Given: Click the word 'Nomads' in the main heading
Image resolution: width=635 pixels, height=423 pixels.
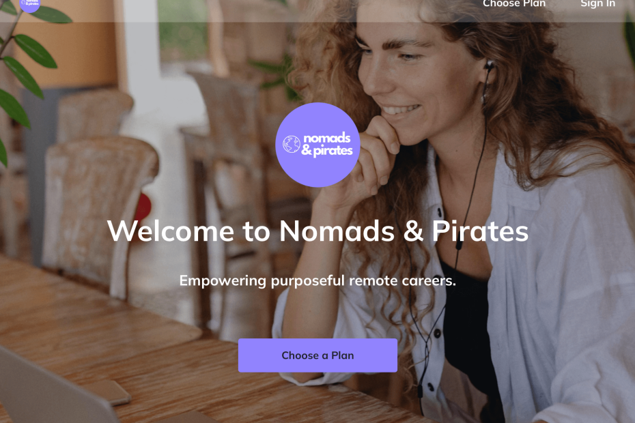Looking at the screenshot, I should [x=337, y=231].
